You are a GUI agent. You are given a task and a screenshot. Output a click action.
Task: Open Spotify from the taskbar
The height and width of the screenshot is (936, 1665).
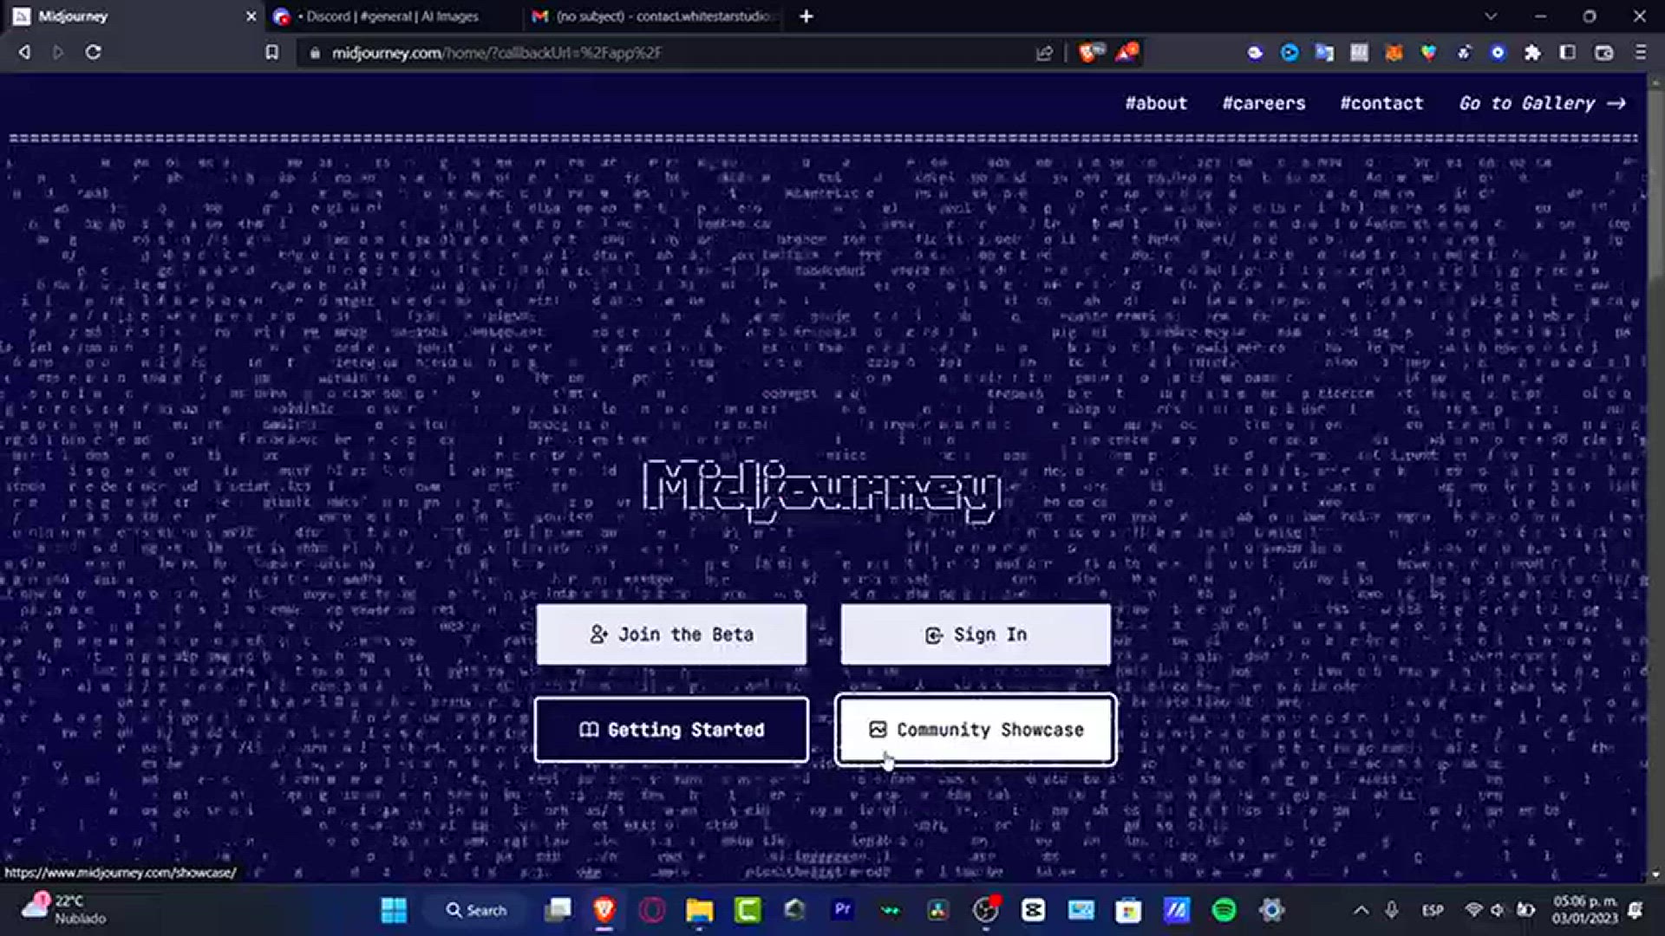pyautogui.click(x=1224, y=910)
